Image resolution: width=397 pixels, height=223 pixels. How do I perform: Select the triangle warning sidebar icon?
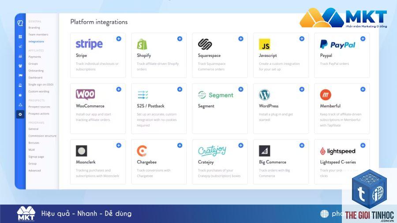pyautogui.click(x=20, y=105)
